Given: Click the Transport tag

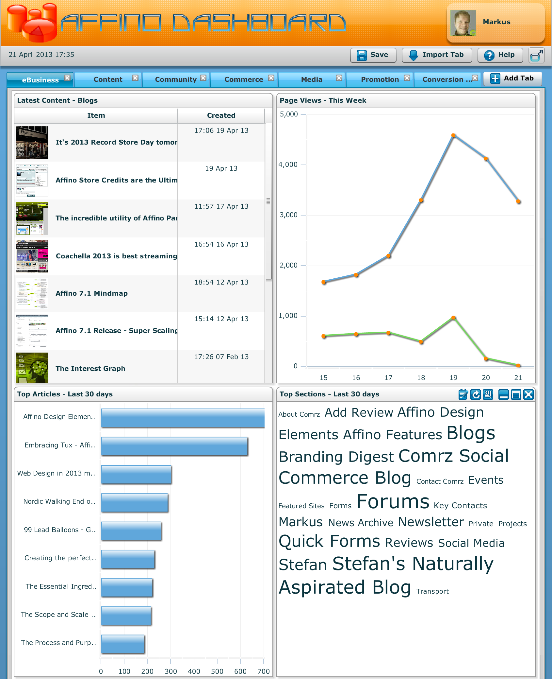Looking at the screenshot, I should click(x=432, y=591).
